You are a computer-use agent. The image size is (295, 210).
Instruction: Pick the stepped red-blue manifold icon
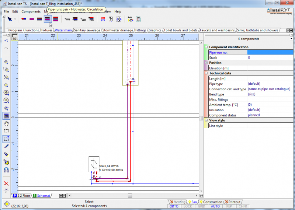[x=91, y=19]
